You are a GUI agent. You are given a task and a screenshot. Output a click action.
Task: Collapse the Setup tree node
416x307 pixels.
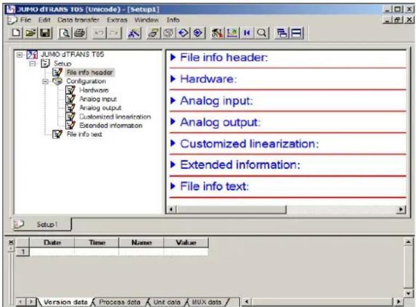coord(32,64)
